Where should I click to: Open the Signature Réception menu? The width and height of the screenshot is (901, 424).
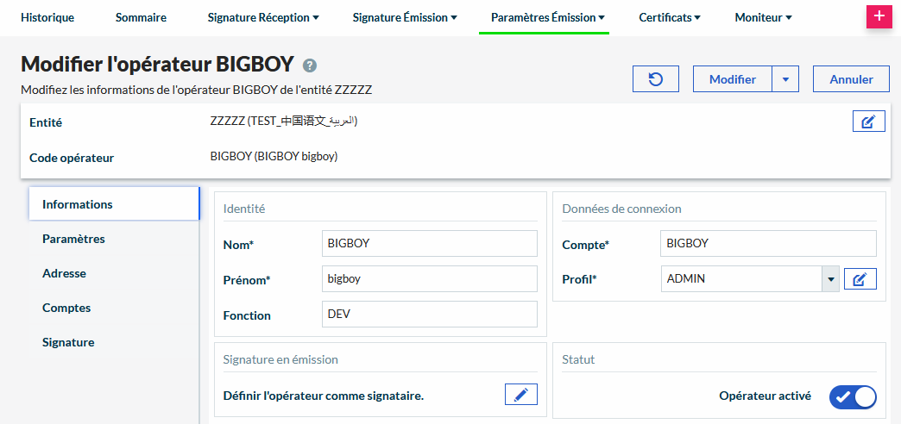coord(263,17)
